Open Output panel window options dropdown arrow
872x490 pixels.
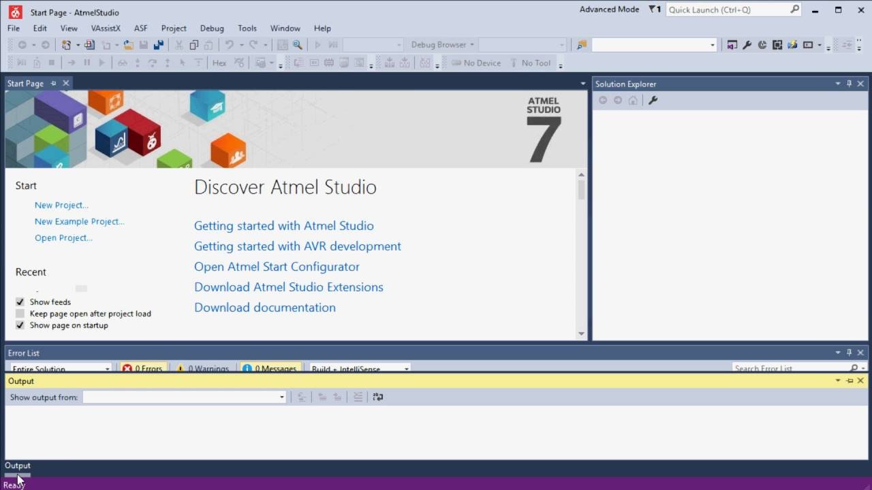click(838, 380)
